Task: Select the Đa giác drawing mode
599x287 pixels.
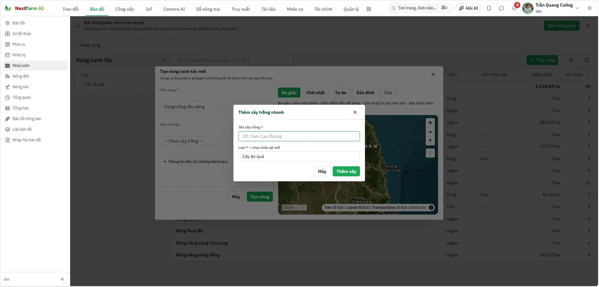Action: (289, 93)
